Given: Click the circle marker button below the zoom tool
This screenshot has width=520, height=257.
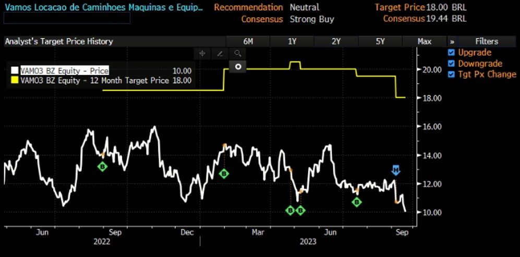Looking at the screenshot, I should 237,67.
